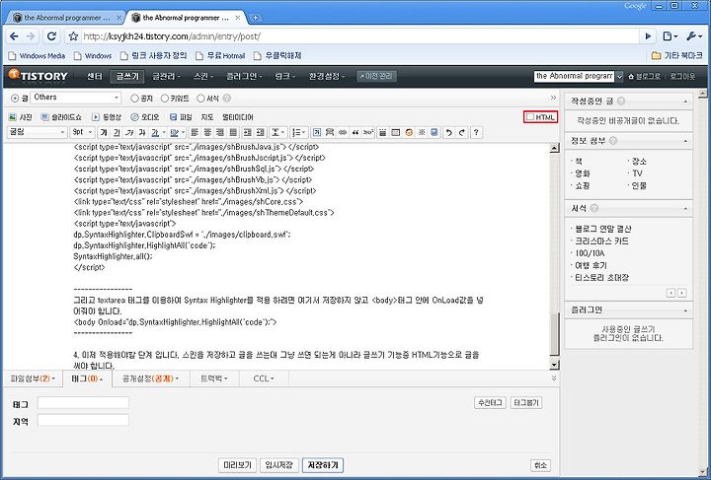Click the 임시저장 temporary save button
This screenshot has width=711, height=480.
278,464
